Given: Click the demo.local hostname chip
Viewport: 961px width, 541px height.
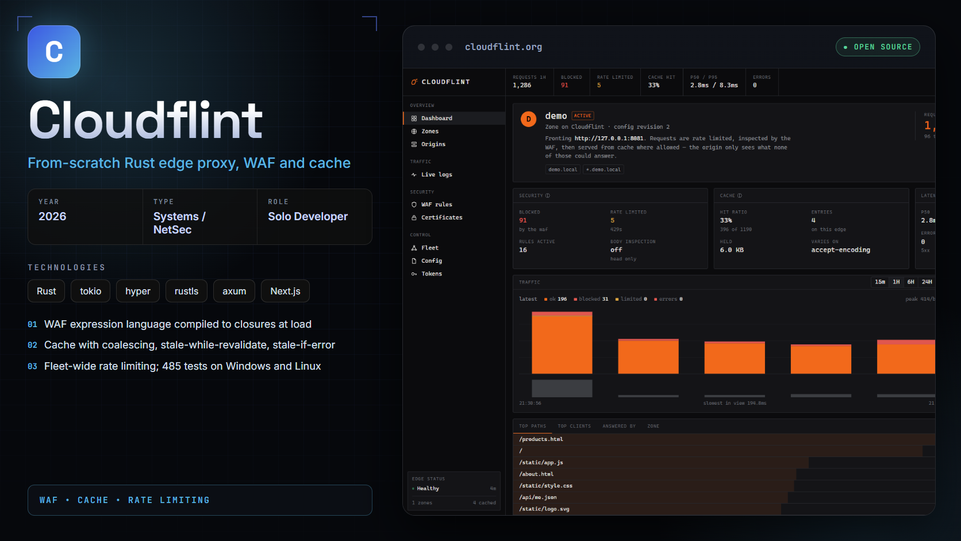Looking at the screenshot, I should click(x=563, y=170).
